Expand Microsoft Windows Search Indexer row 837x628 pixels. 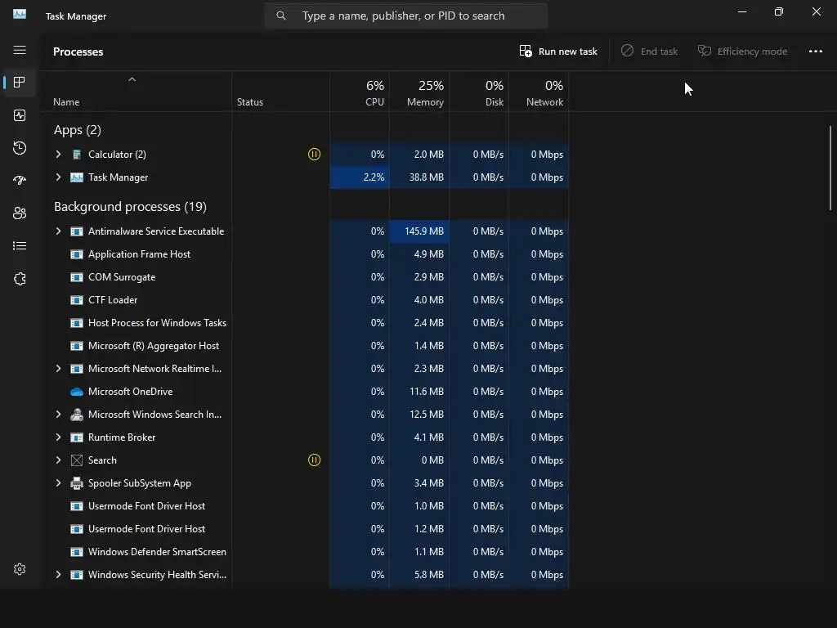point(58,415)
